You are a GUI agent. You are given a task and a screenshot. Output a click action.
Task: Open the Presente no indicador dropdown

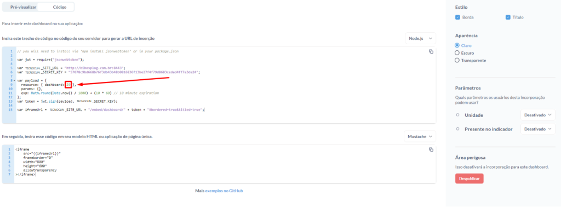click(538, 129)
